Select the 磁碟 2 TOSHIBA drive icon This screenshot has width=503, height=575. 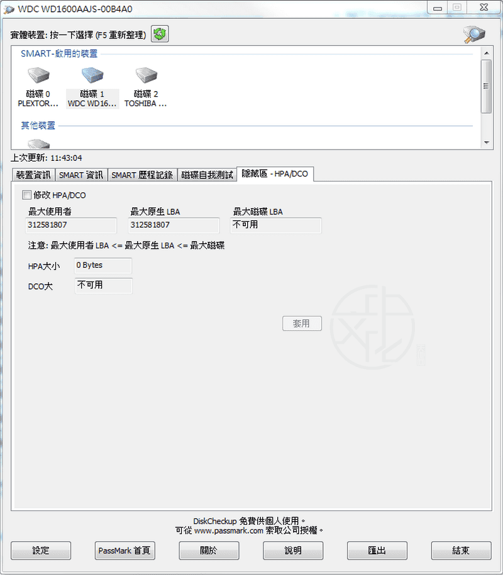[x=146, y=77]
